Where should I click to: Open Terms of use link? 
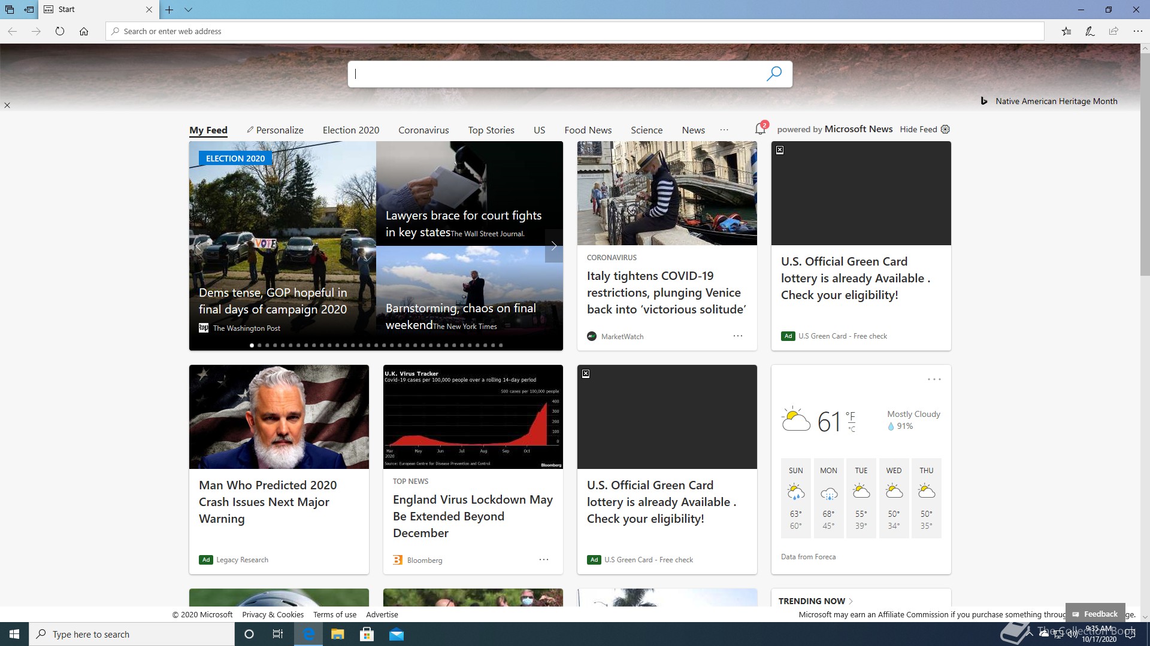click(335, 614)
